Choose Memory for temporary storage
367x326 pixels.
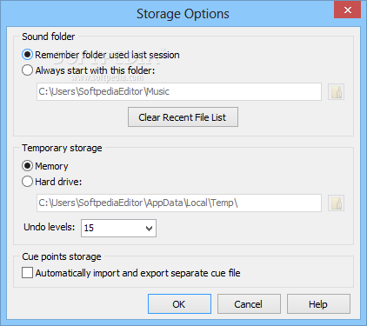pos(27,166)
